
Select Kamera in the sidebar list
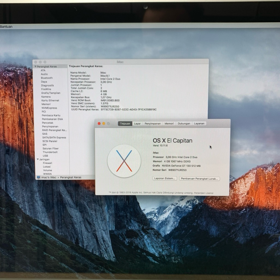pyautogui.click(x=46, y=97)
